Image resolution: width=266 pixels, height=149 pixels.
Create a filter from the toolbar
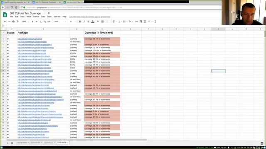coord(149,22)
